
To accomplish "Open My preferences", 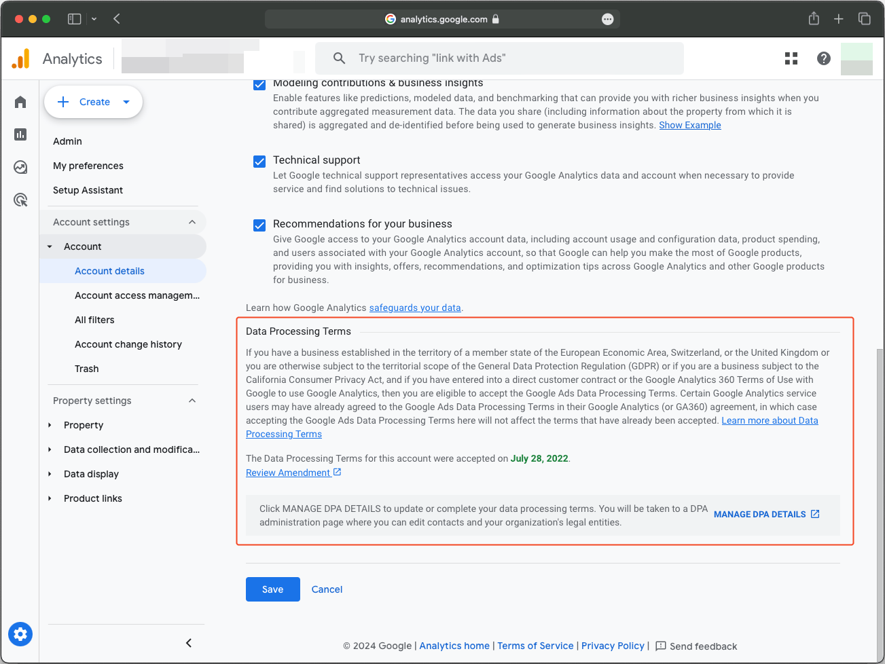I will point(88,166).
